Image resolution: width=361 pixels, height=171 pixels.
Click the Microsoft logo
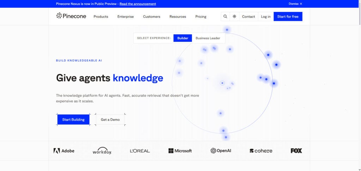180,151
